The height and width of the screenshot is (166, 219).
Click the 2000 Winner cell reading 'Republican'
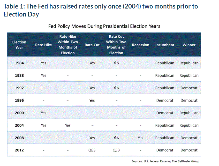[x=189, y=113]
